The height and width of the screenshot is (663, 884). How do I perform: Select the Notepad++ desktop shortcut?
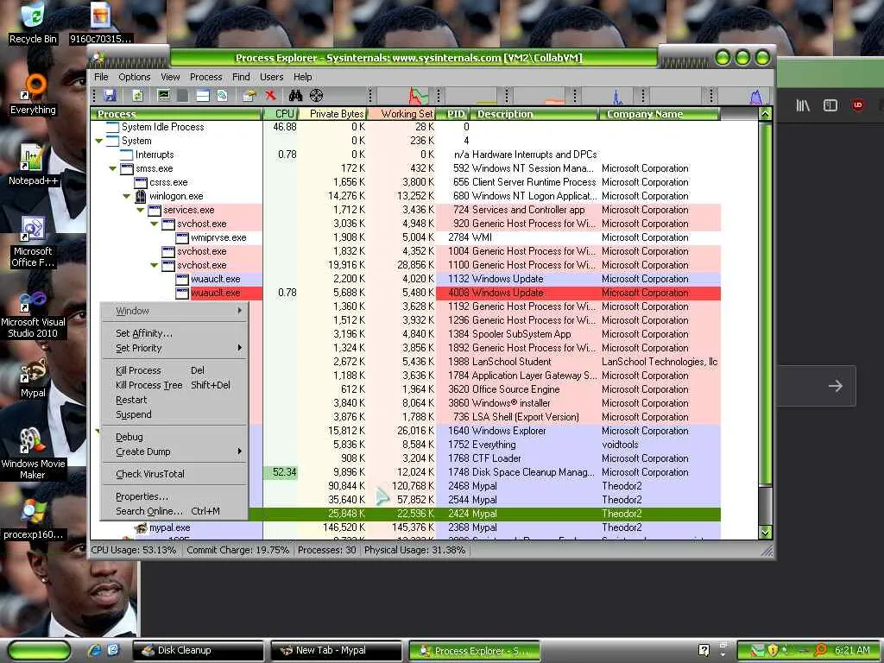tap(33, 165)
